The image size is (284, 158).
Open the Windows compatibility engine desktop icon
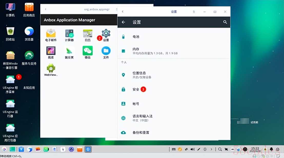tap(10, 60)
